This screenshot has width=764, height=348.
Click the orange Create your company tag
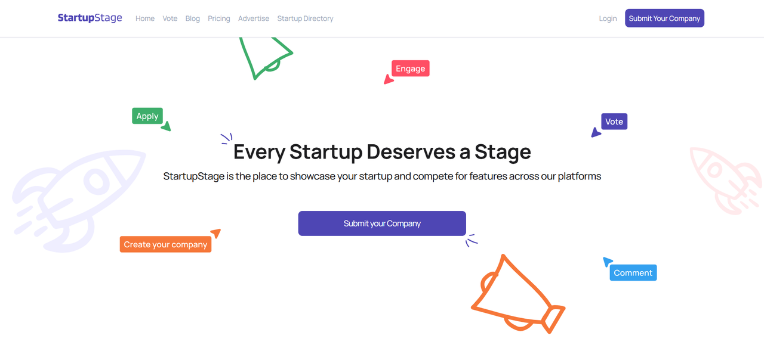point(165,244)
